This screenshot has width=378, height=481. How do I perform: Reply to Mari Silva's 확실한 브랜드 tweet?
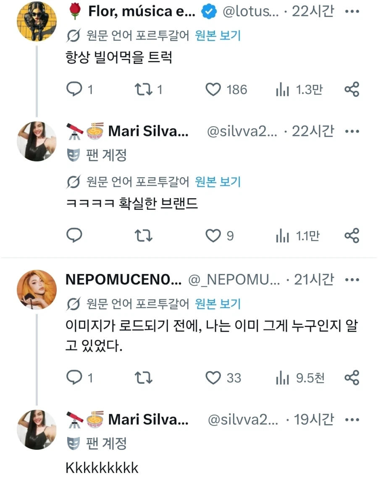point(74,235)
